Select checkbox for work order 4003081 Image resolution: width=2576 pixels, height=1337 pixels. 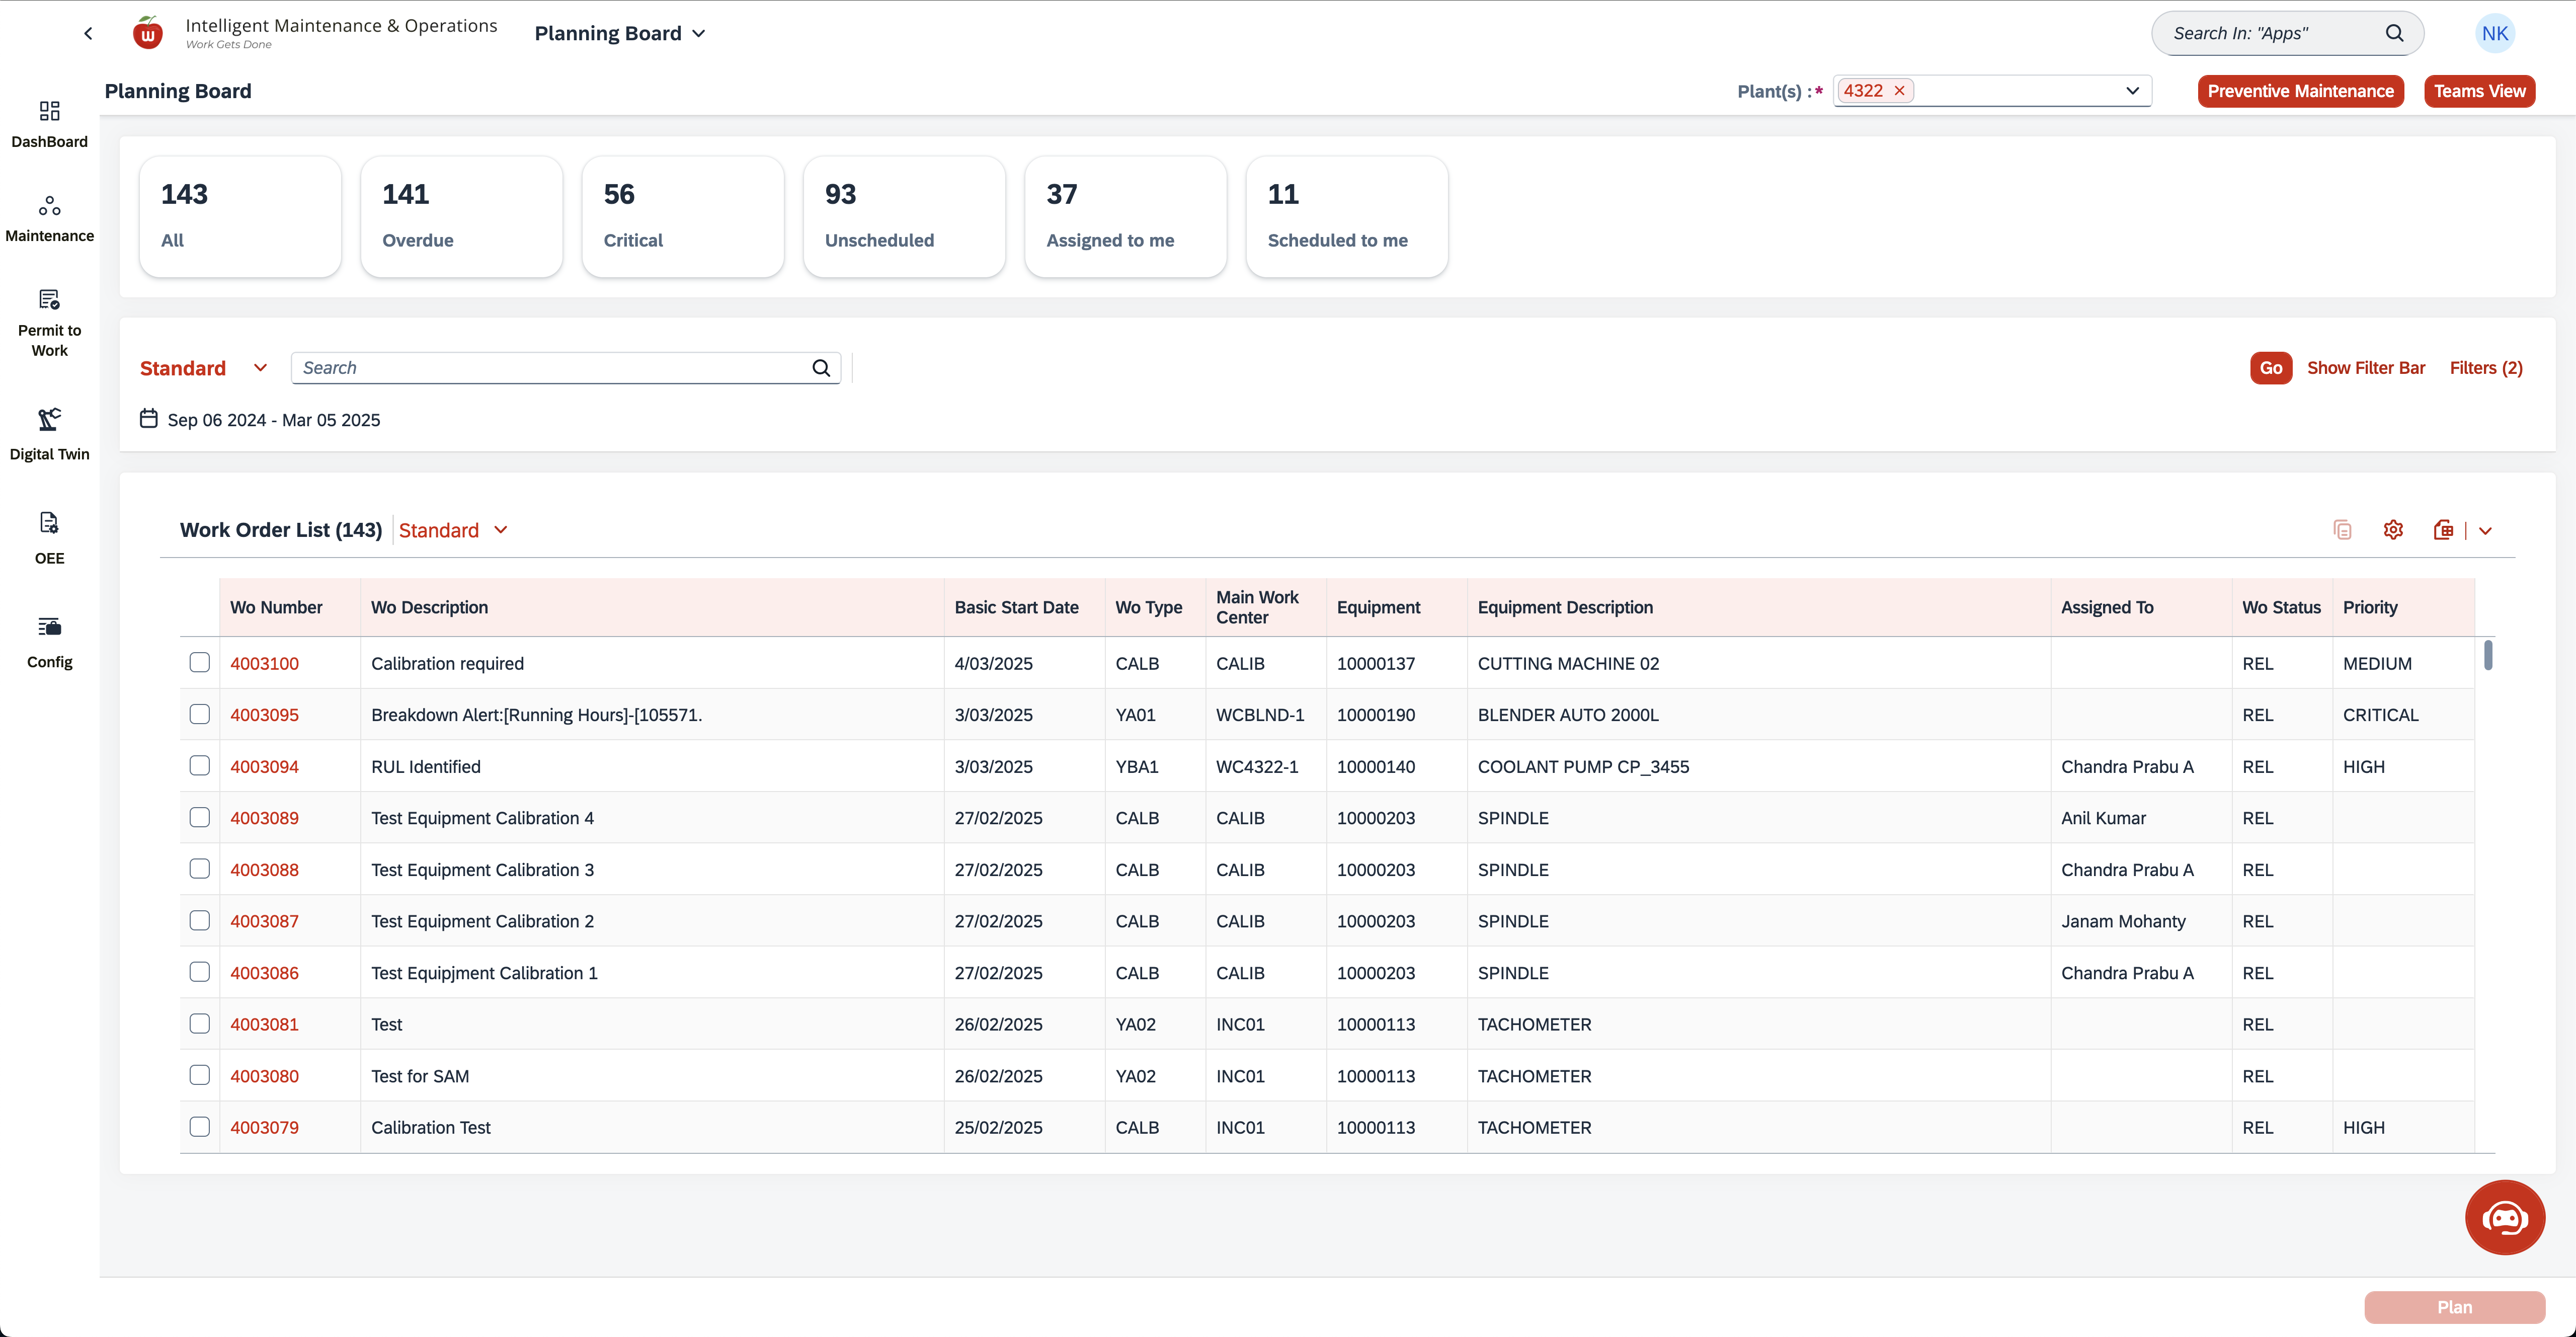[x=200, y=1023]
